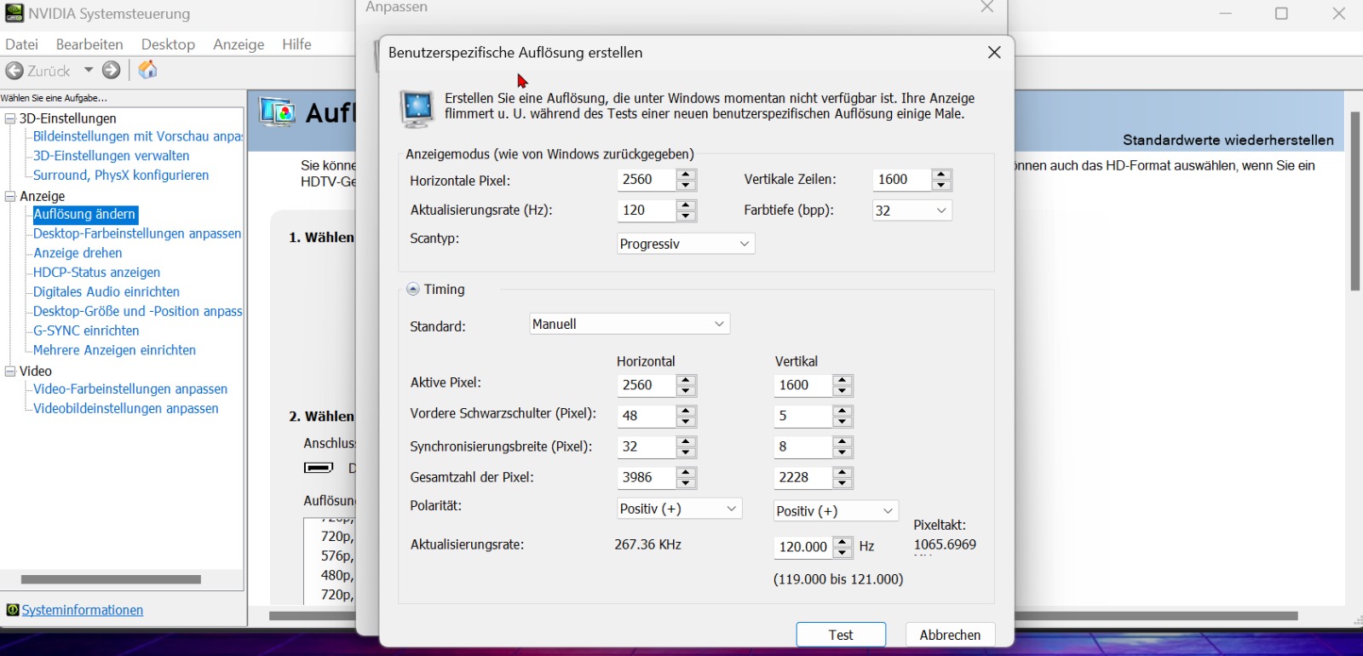This screenshot has height=656, width=1363.
Task: Collapse the 3D-Einstellungen tree node
Action: (10, 118)
